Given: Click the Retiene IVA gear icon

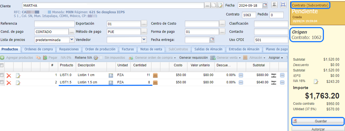Looking at the screenshot, I should [95, 58].
